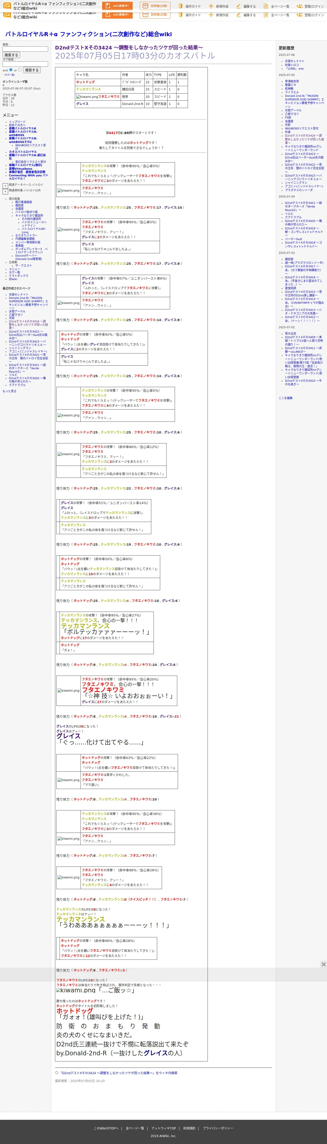The height and width of the screenshot is (1144, 327).
Task: Open the カオスバトルロイヤル menu link
Action: click(x=23, y=152)
